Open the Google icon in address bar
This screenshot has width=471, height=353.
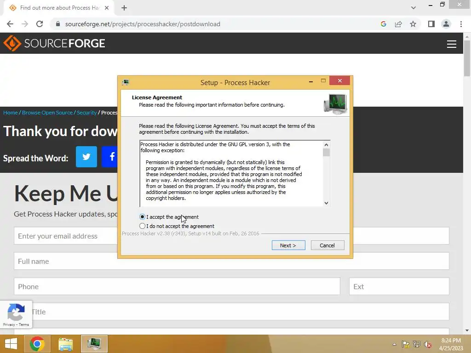tap(383, 24)
